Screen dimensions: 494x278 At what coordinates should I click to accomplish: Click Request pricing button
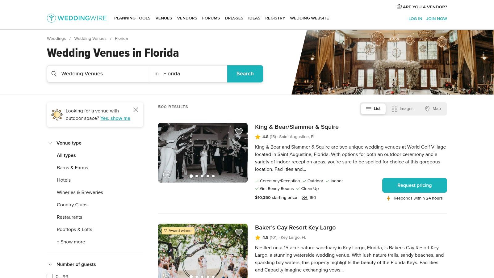click(x=415, y=185)
